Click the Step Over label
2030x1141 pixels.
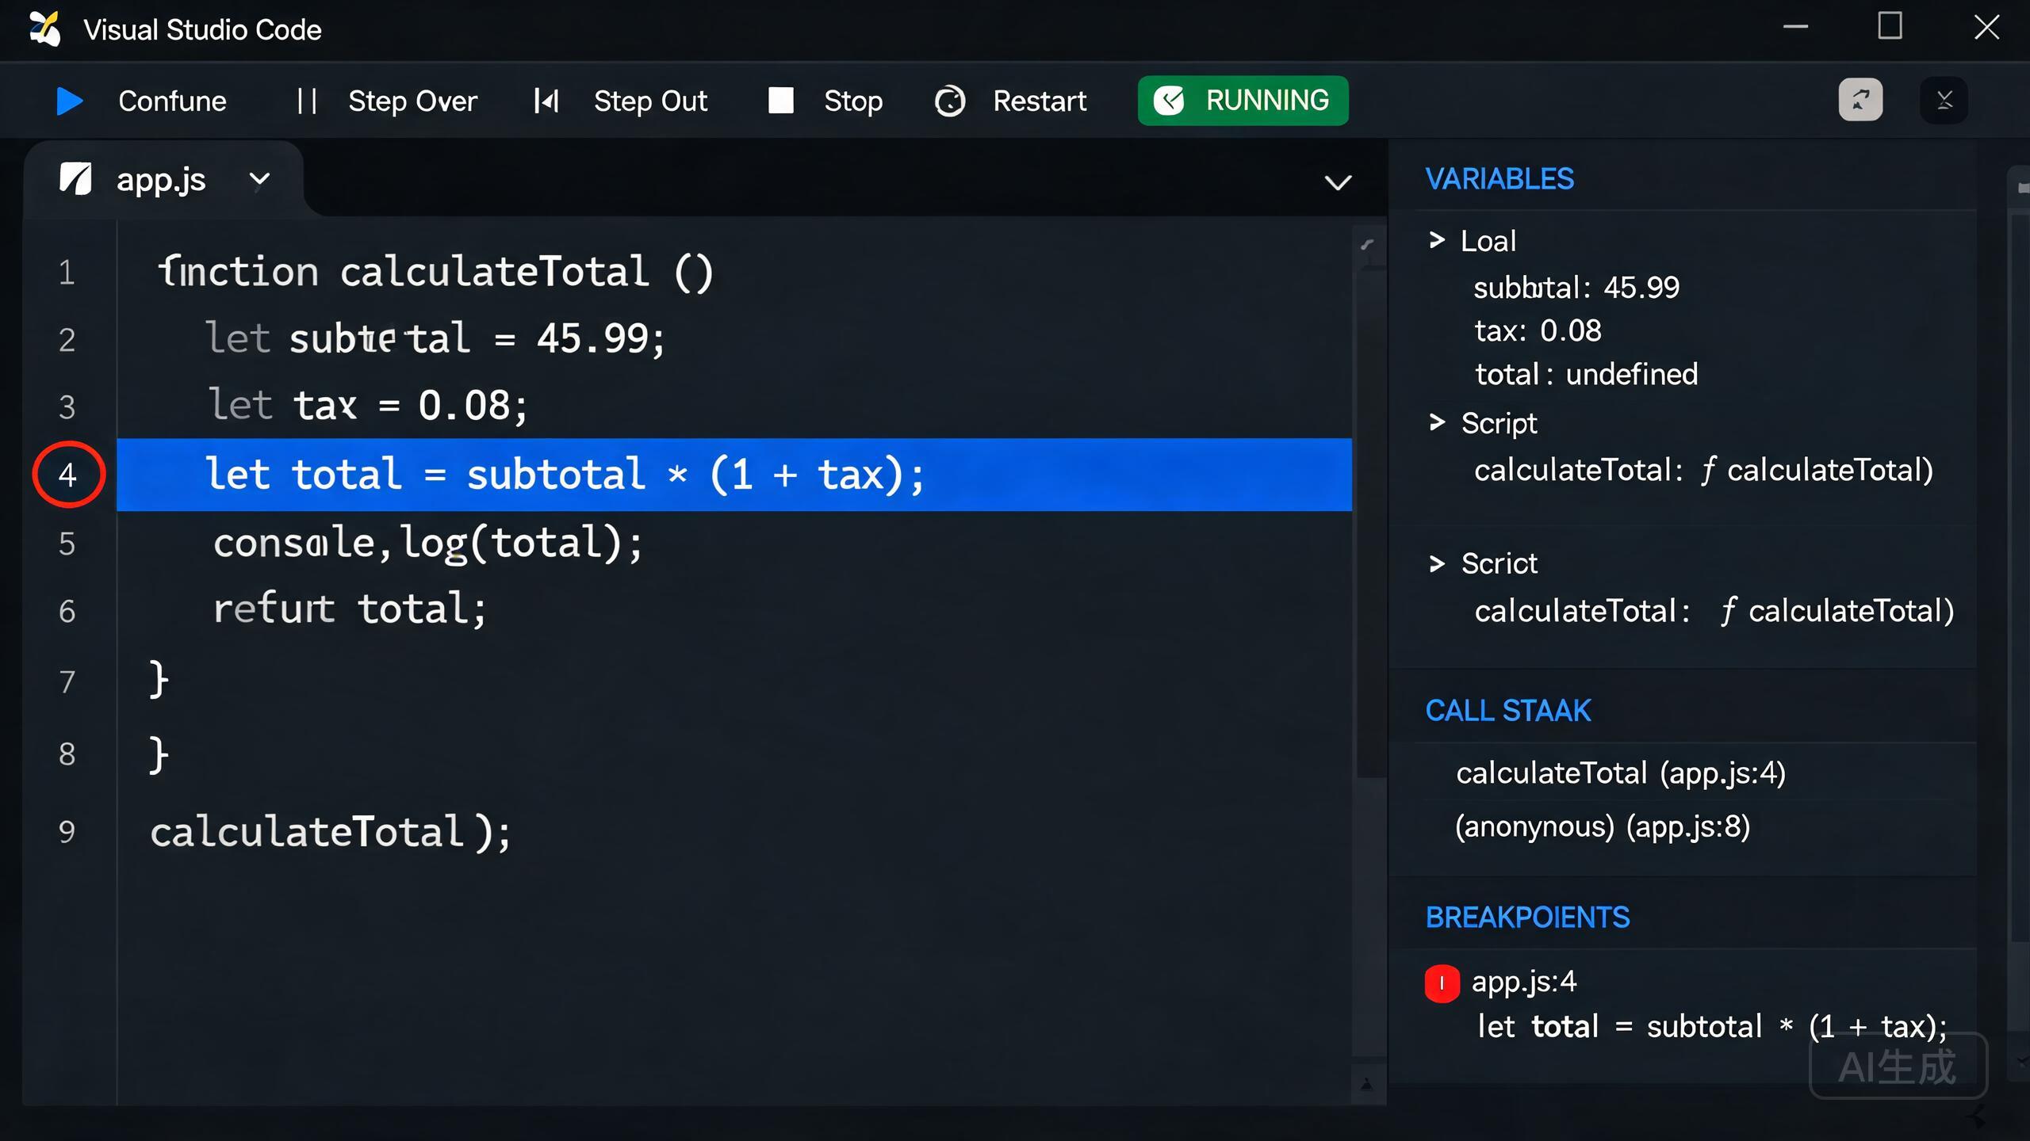[x=412, y=101]
